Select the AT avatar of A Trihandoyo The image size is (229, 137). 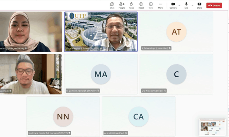pyautogui.click(x=176, y=32)
